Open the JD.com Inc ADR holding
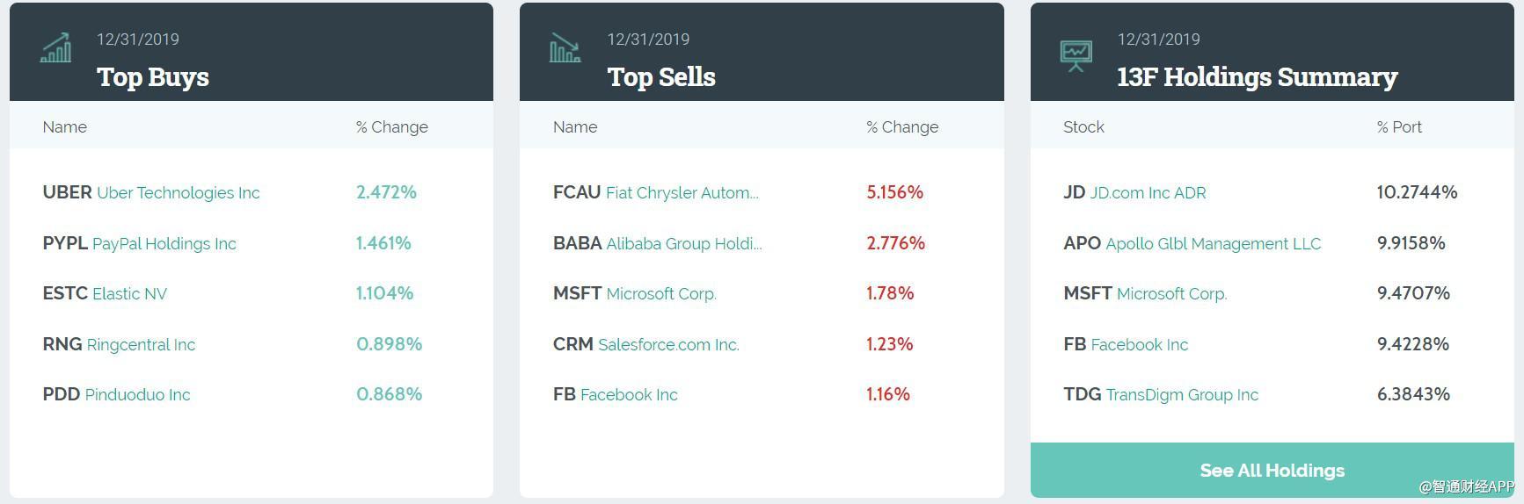This screenshot has height=504, width=1524. coord(1148,193)
